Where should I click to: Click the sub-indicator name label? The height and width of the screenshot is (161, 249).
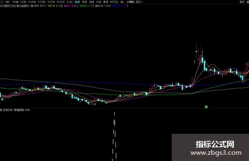(8, 110)
